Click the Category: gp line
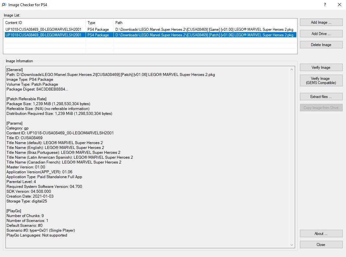The image size is (346, 257). pos(18,128)
